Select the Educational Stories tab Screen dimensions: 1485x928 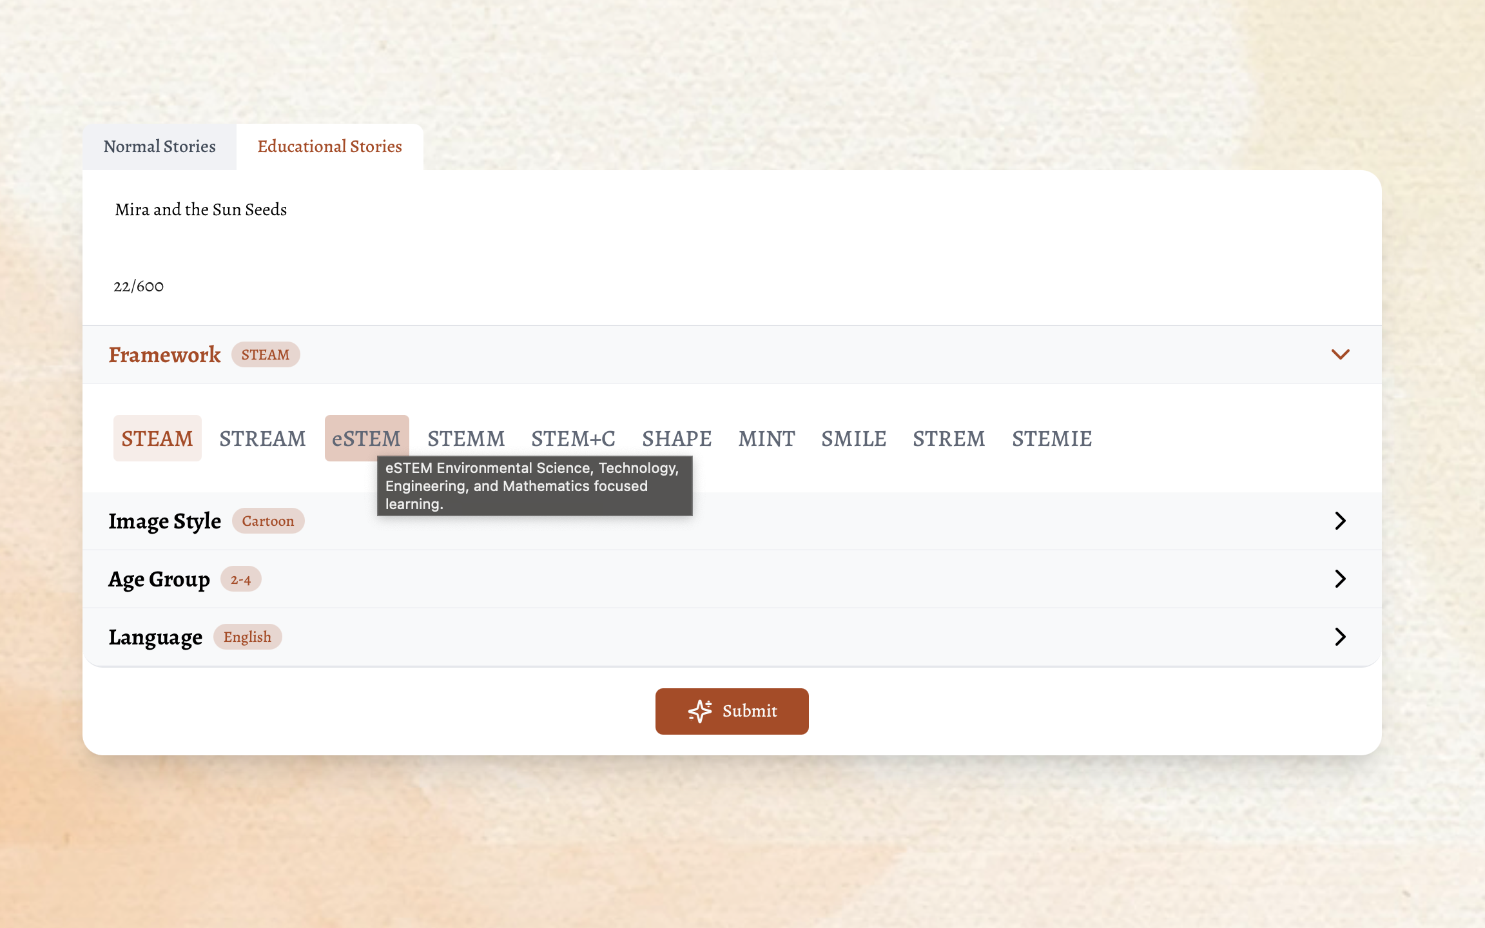pos(329,147)
